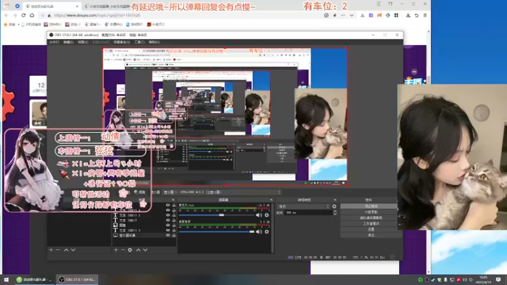Click the browser undo-close arrow icon

416,15
